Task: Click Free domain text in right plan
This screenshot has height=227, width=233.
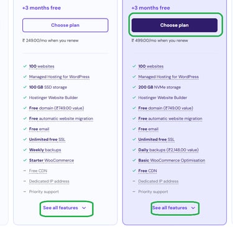Action: [x=166, y=108]
